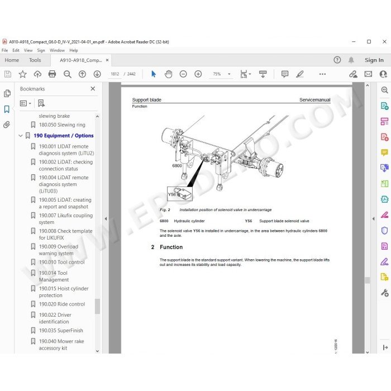
Task: Open yellow Comment tool in right pane
Action: [384, 152]
